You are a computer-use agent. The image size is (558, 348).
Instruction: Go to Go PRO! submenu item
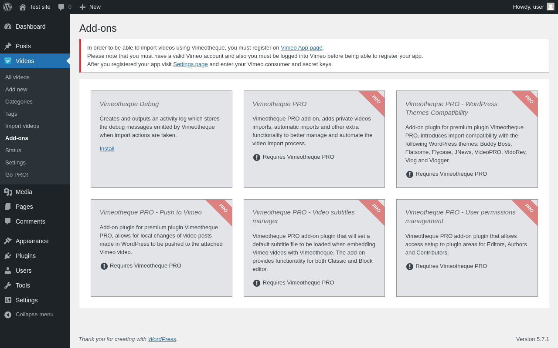coord(17,175)
